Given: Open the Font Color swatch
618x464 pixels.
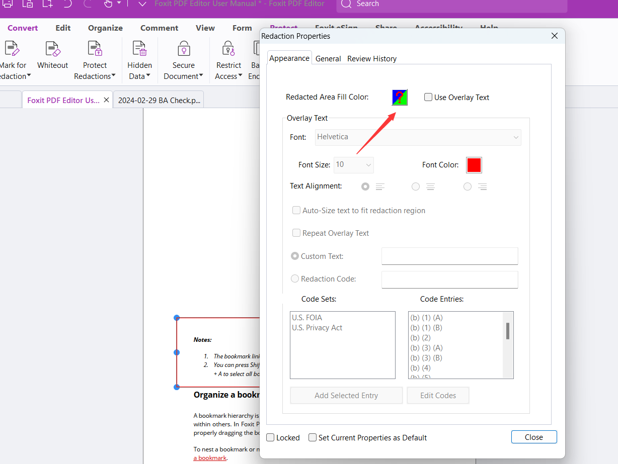Looking at the screenshot, I should tap(474, 164).
